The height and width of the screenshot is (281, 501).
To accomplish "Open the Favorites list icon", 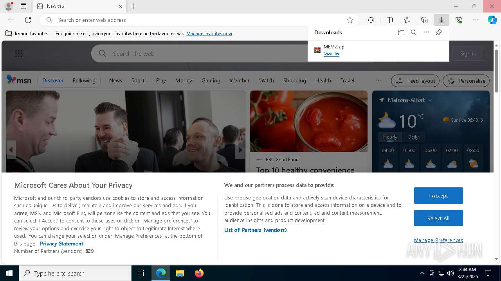I will click(407, 20).
